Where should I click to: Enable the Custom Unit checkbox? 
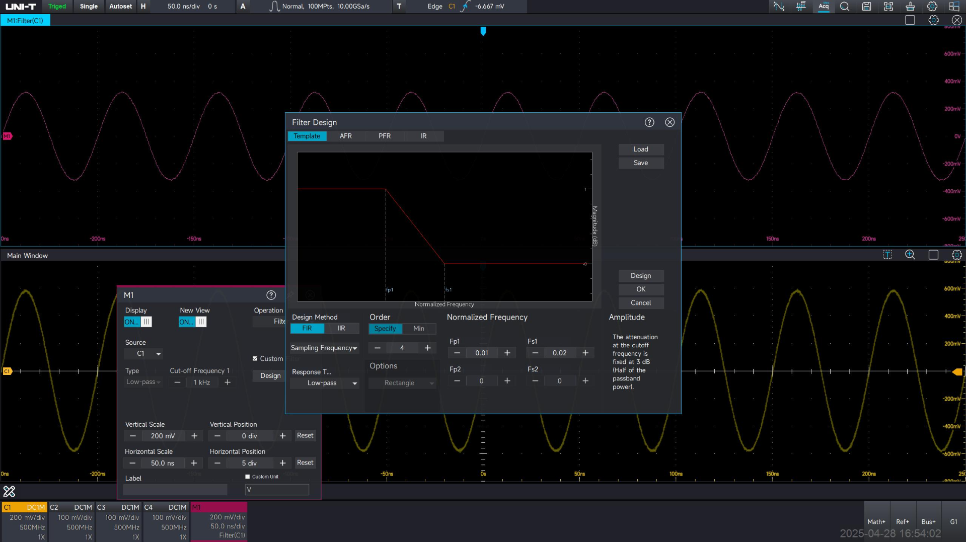(247, 477)
